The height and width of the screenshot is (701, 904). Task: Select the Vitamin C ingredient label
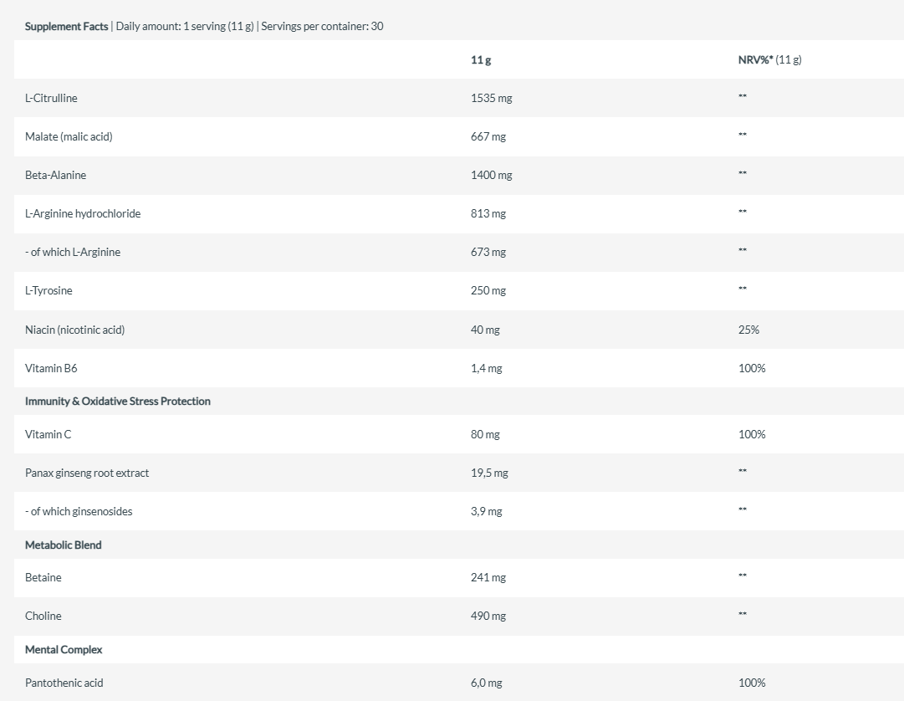(x=49, y=435)
